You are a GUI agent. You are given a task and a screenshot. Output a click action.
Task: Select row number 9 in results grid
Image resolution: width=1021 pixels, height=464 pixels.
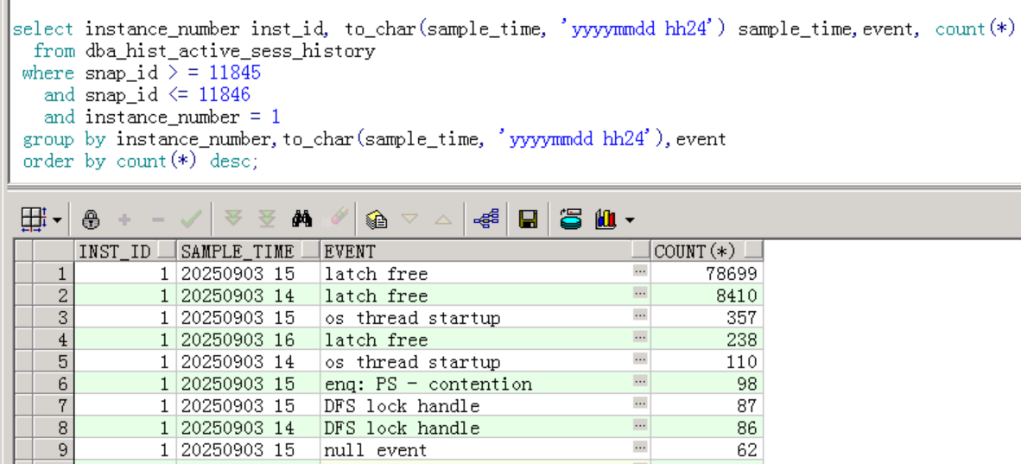pos(54,449)
